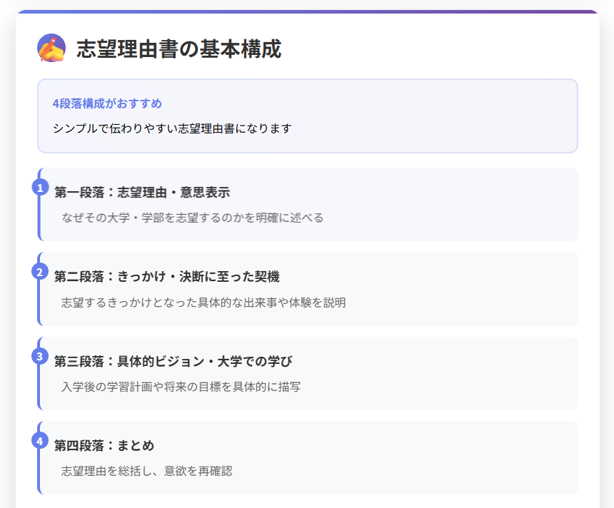Viewport: 614px width, 508px height.
Task: Click the dark footer bar at bottom
Action: 307,505
